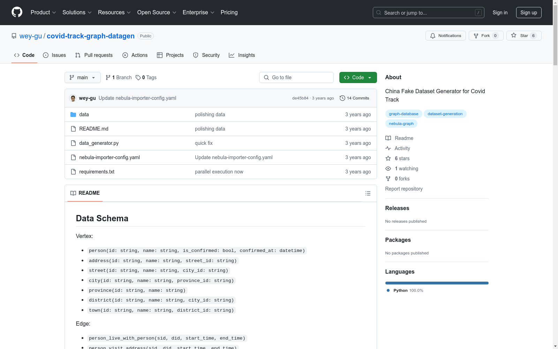
Task: Click the fork icon beside 0 forks
Action: click(388, 179)
